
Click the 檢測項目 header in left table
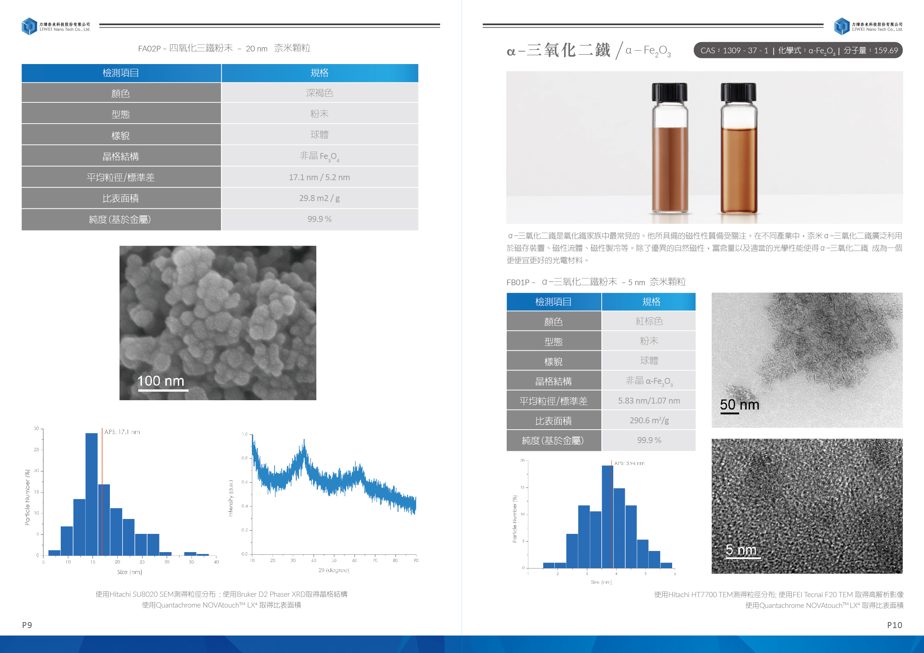click(x=121, y=73)
